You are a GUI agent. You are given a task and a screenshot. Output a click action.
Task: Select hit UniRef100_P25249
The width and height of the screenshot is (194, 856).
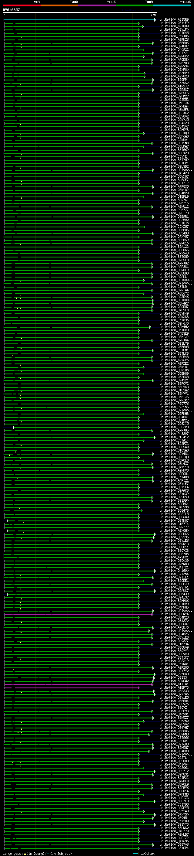[174, 811]
